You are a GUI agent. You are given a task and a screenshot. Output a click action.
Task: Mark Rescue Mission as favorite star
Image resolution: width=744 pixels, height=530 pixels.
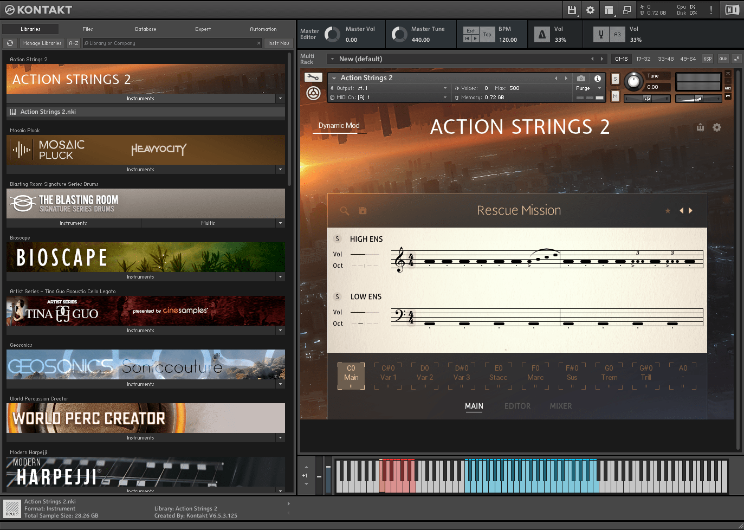[x=668, y=211]
